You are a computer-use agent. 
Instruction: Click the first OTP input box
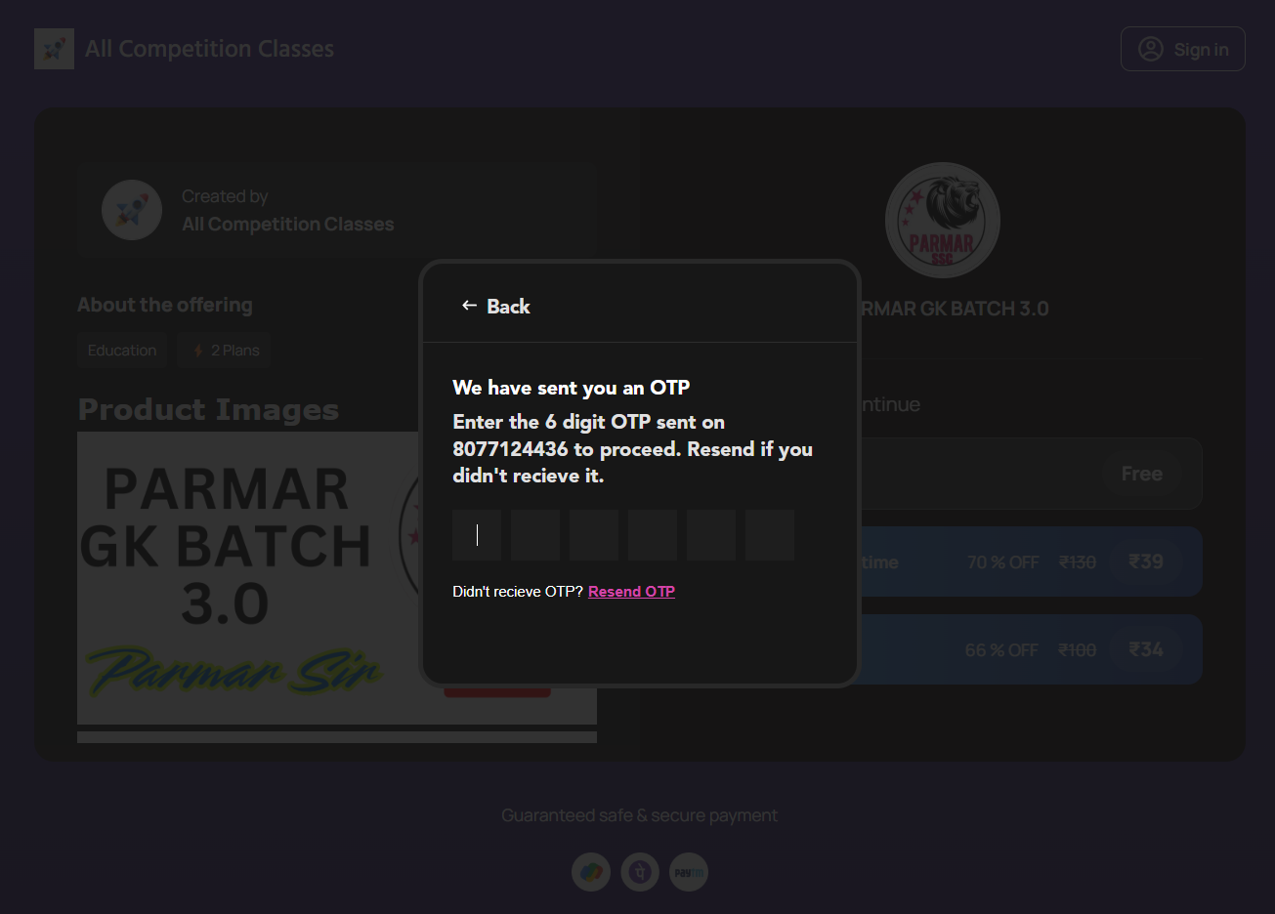(x=476, y=534)
